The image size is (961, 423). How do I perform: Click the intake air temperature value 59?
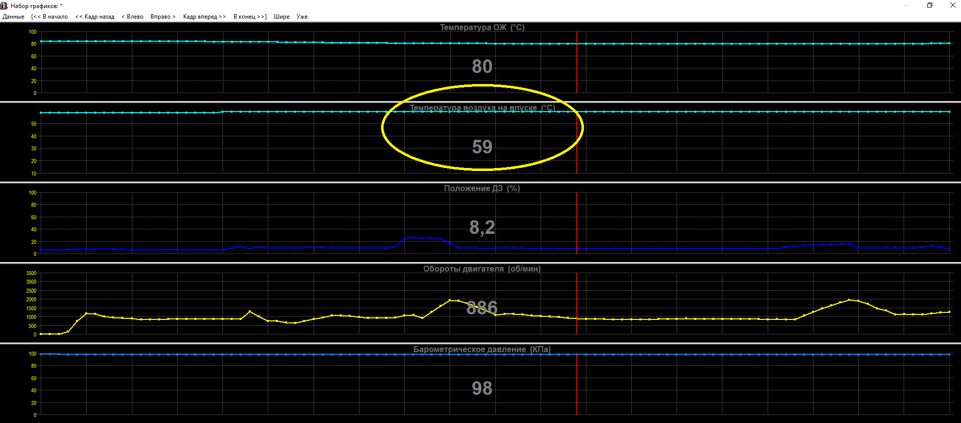[482, 147]
